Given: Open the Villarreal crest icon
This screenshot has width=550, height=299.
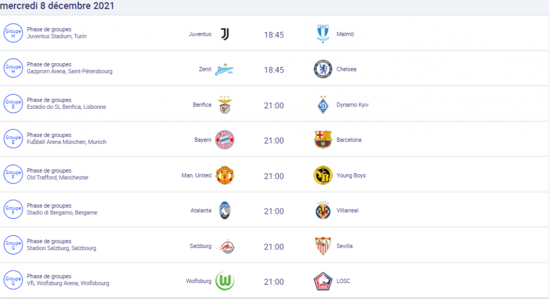Looking at the screenshot, I should [x=323, y=211].
